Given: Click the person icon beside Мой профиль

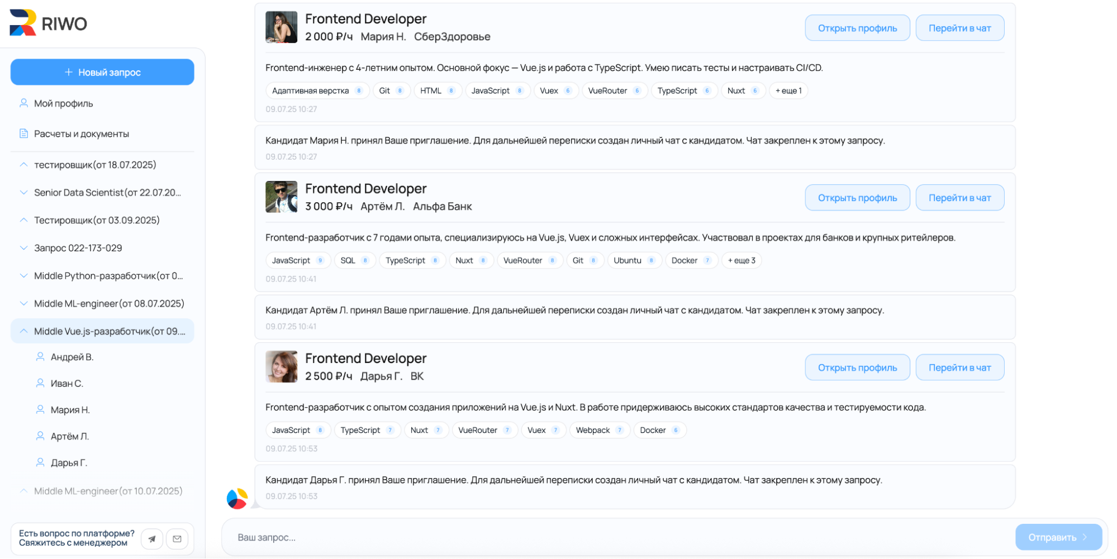Looking at the screenshot, I should pos(23,103).
